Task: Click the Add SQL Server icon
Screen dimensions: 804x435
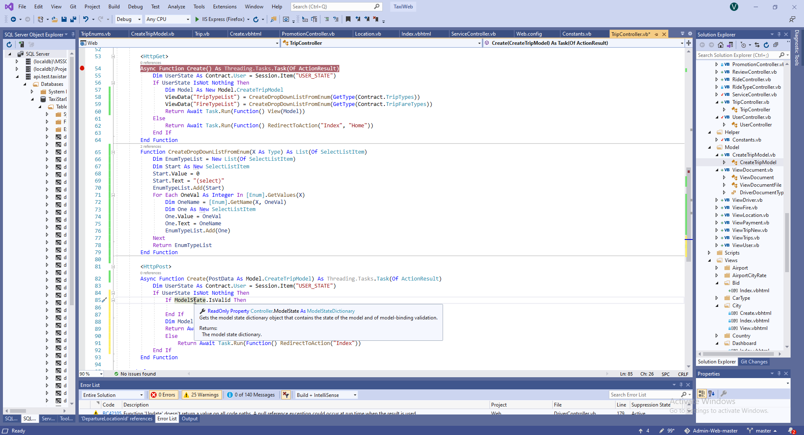Action: [21, 44]
